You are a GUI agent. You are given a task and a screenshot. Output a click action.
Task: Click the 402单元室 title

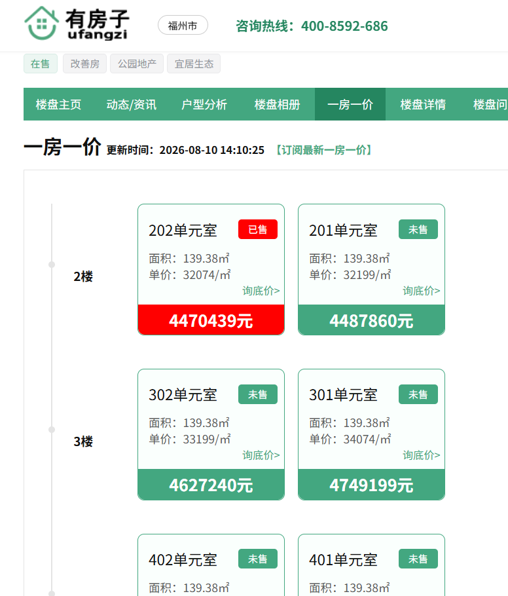pos(183,560)
